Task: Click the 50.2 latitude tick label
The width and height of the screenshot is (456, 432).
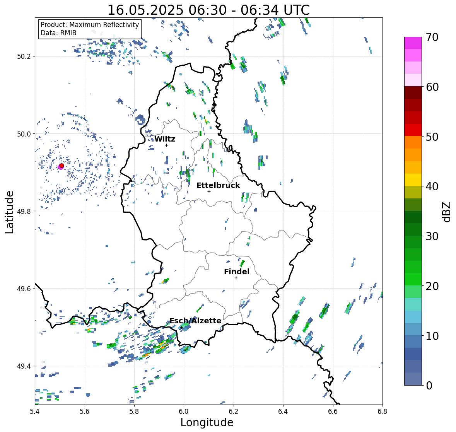Action: tap(24, 56)
